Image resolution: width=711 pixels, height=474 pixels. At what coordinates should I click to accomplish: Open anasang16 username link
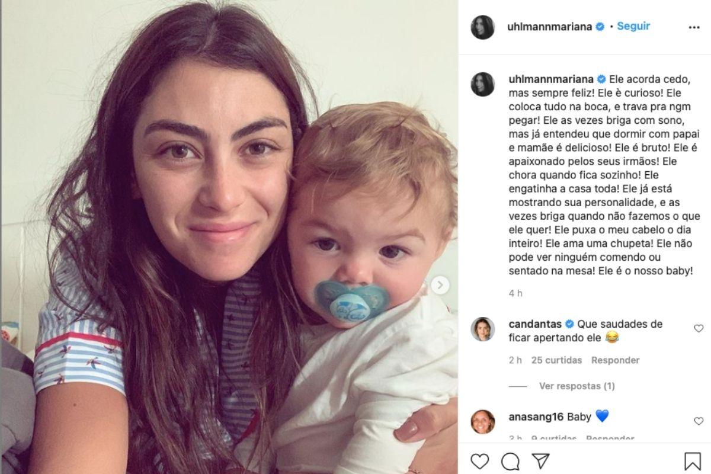point(535,417)
